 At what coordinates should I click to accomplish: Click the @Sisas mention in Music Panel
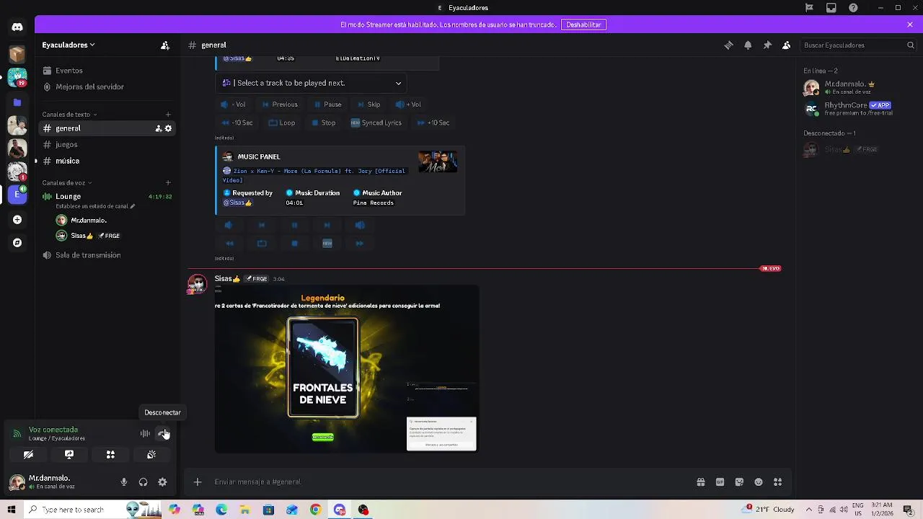237,203
